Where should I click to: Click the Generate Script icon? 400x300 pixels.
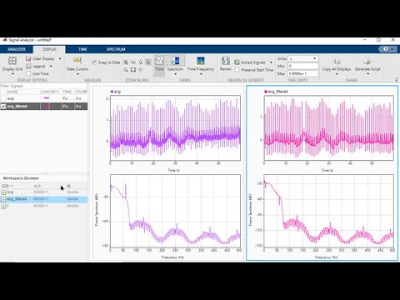(367, 61)
